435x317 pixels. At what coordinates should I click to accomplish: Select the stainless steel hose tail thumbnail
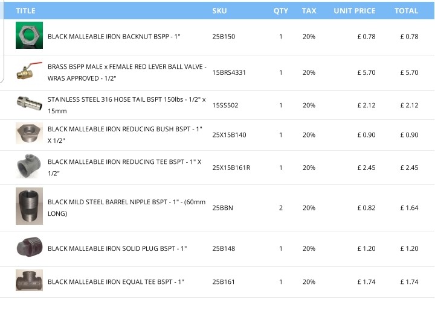(29, 104)
